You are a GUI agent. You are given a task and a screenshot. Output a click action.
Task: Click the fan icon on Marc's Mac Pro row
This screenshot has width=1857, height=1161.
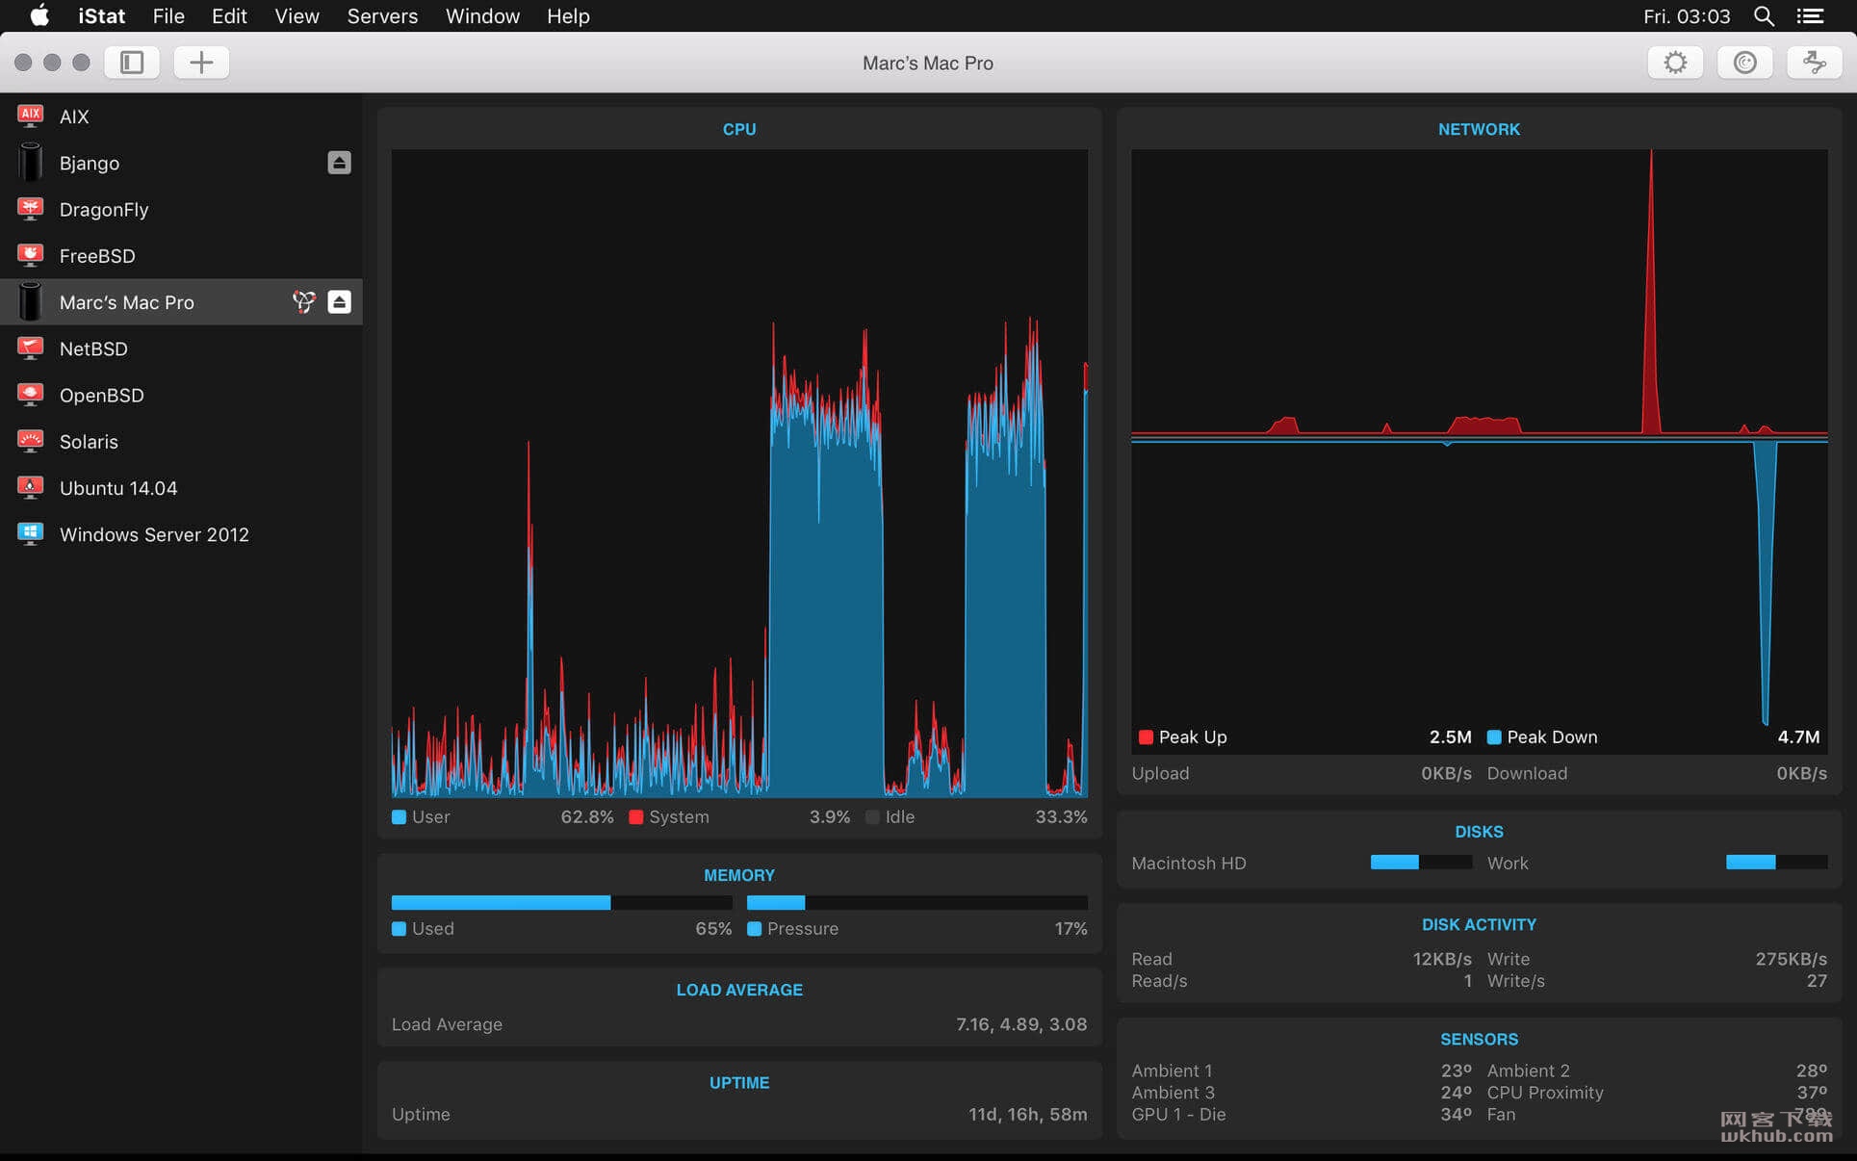coord(304,301)
